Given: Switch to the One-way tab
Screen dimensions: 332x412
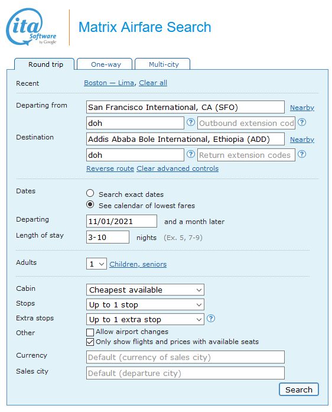Looking at the screenshot, I should point(106,64).
